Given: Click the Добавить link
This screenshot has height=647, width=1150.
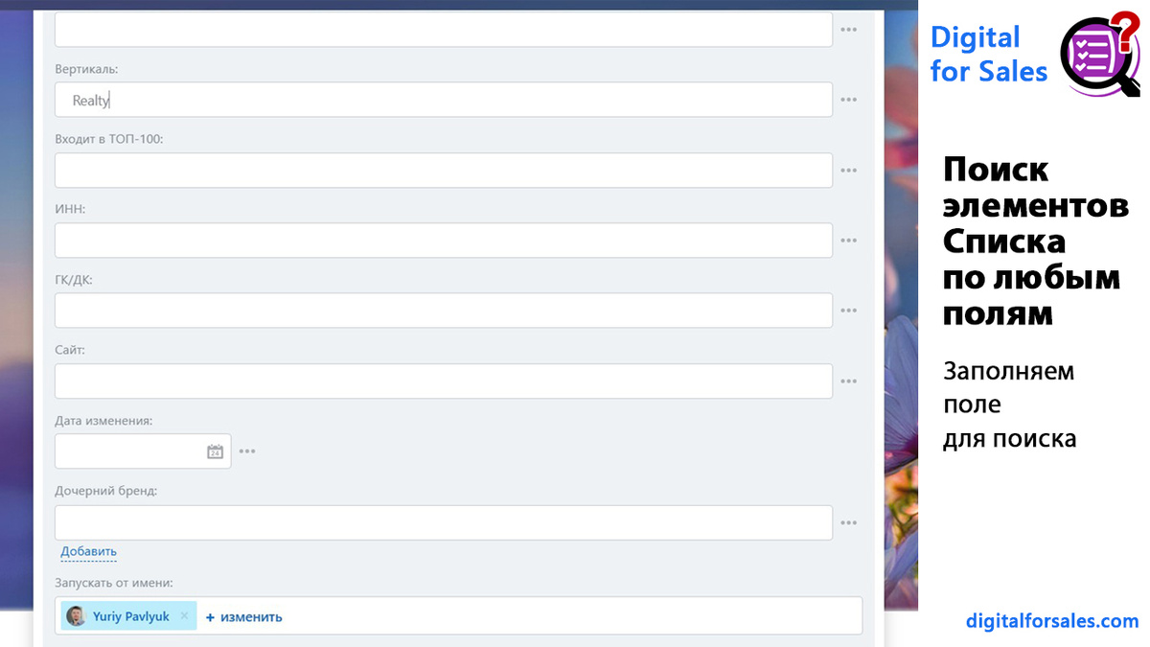Looking at the screenshot, I should click(88, 551).
